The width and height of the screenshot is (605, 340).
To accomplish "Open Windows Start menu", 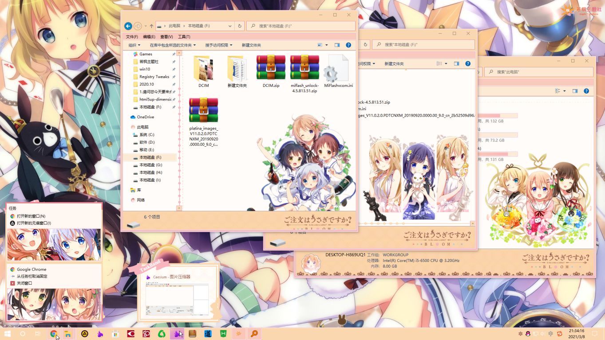I will pos(8,334).
